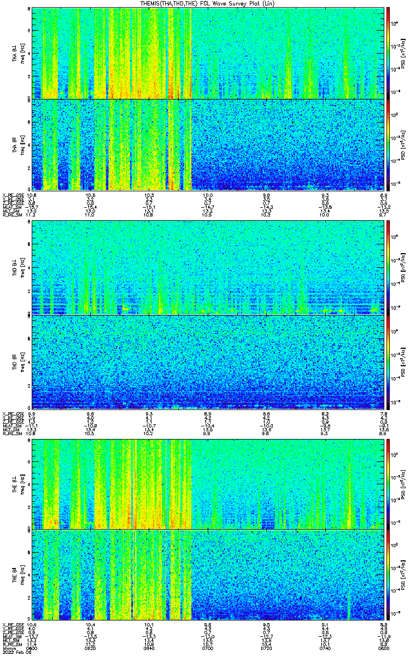Click the 0640 time tick label
The height and width of the screenshot is (656, 410).
149,648
